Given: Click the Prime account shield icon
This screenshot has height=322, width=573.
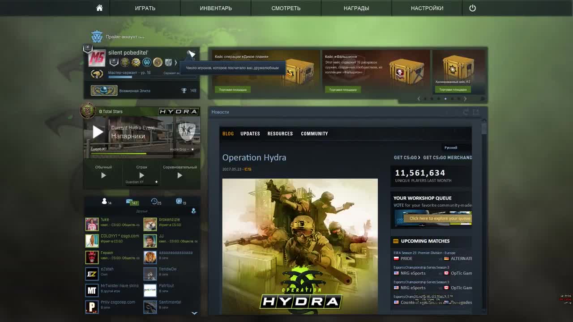Looking at the screenshot, I should pyautogui.click(x=97, y=37).
